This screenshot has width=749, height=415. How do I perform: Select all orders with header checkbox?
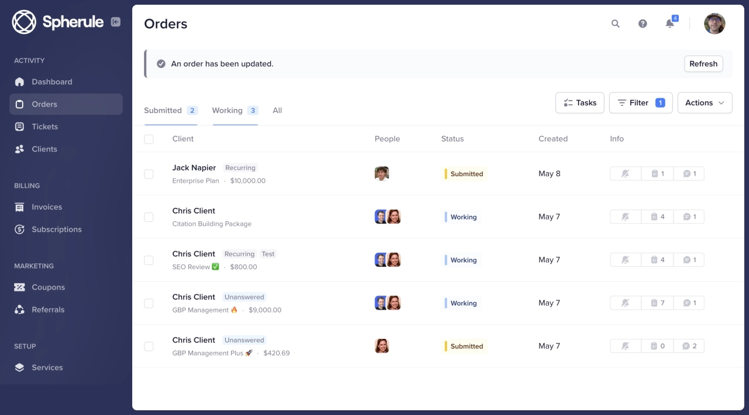[x=149, y=139]
